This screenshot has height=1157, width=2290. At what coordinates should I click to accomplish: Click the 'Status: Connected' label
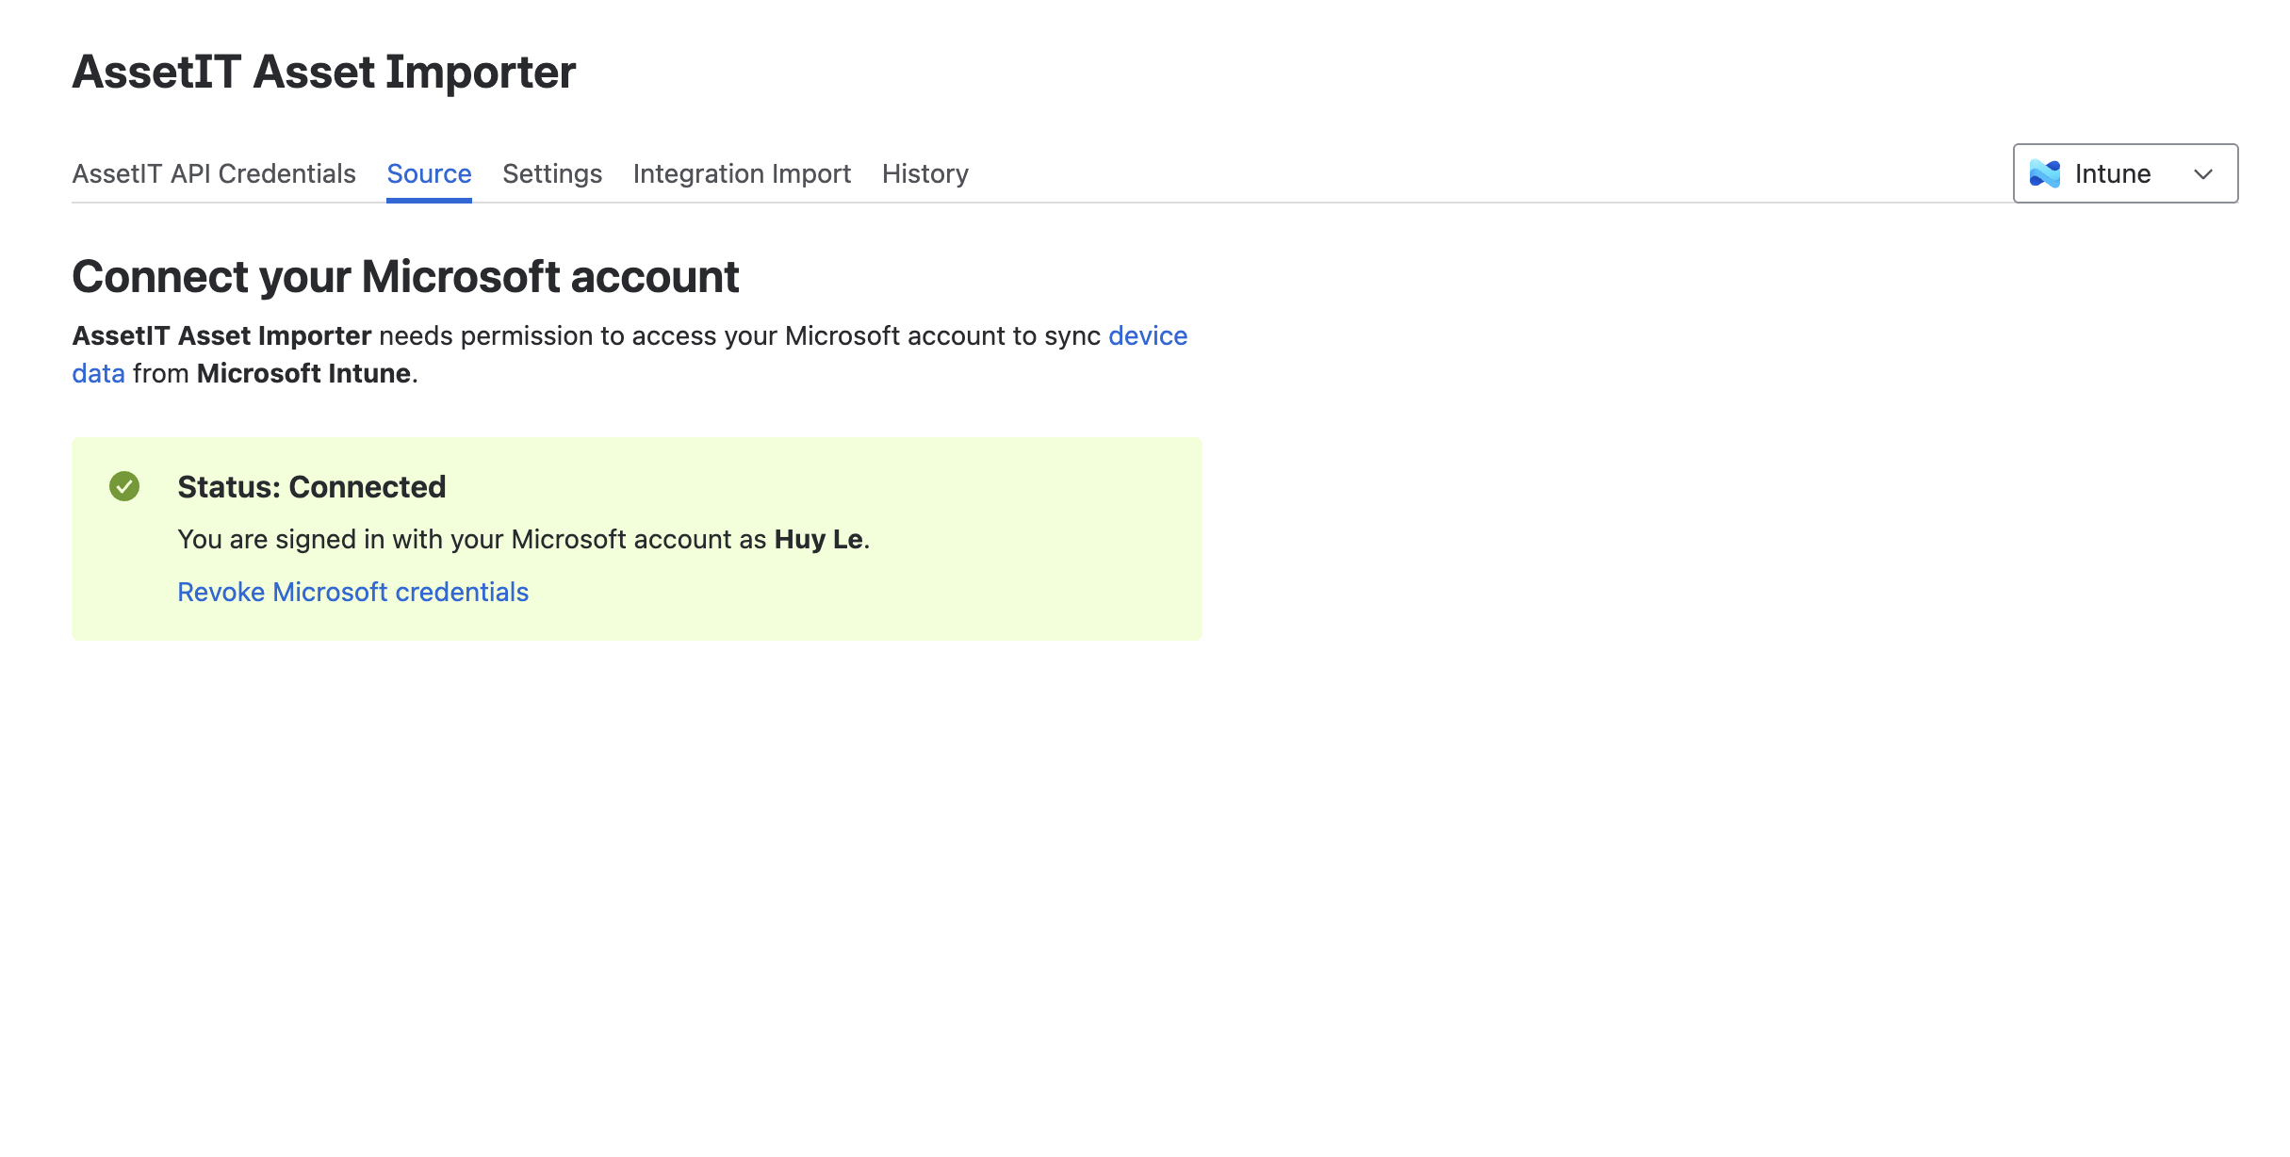point(311,486)
